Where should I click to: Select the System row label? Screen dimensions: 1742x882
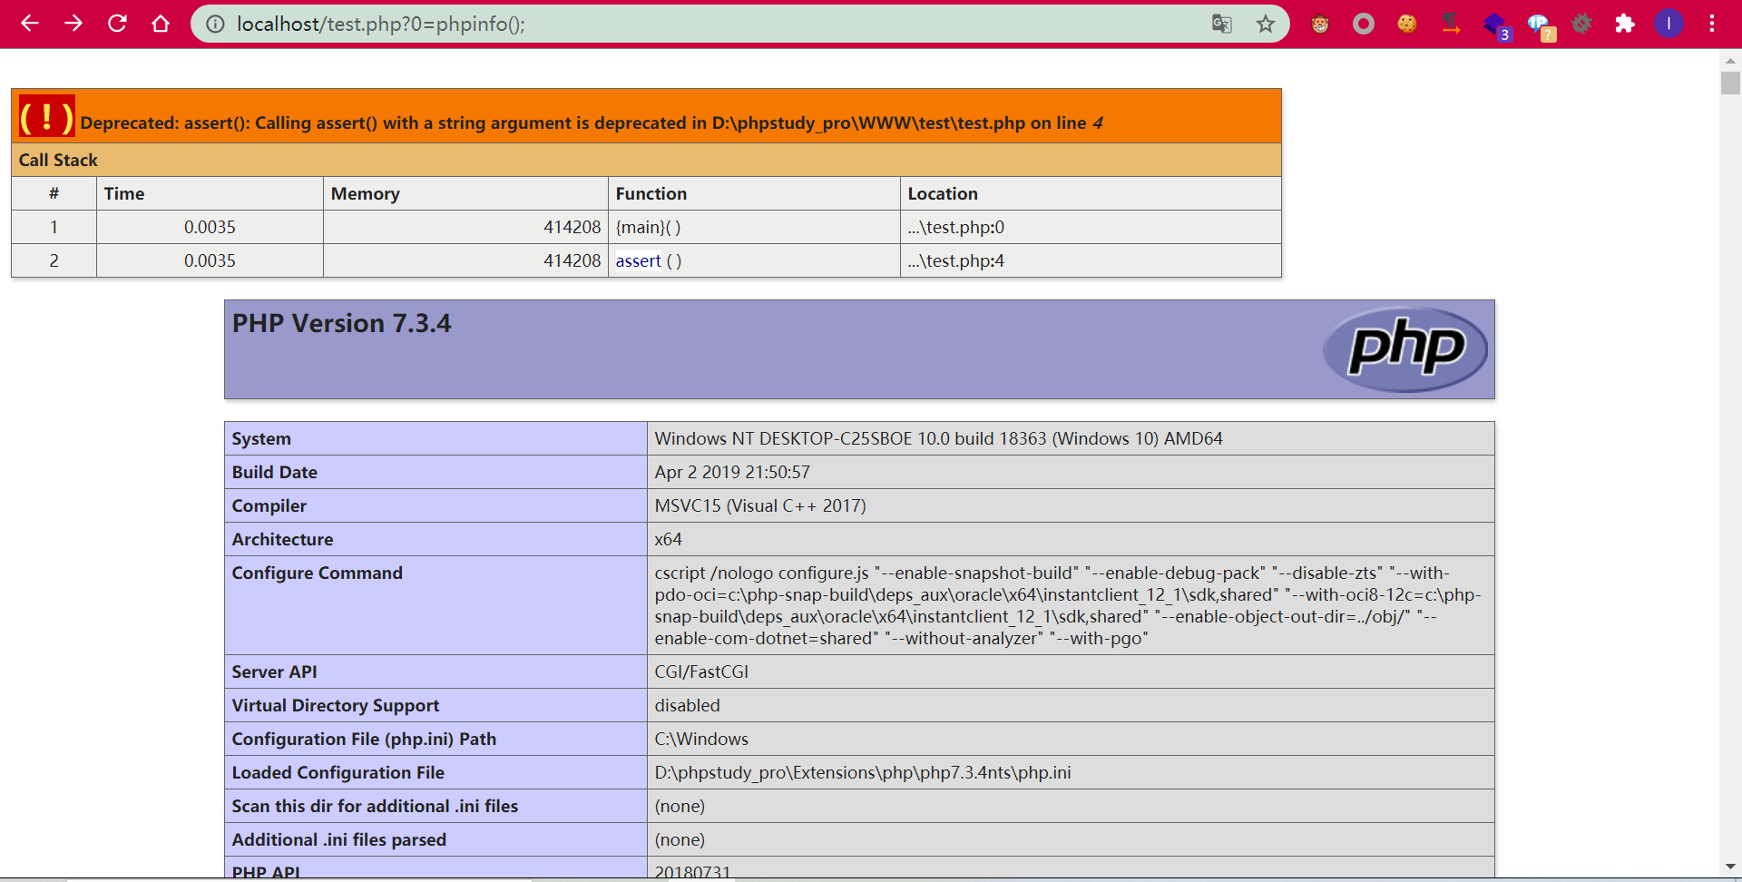[x=435, y=438]
